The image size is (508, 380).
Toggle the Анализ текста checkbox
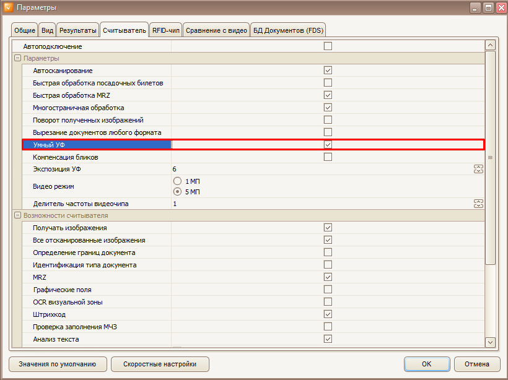(328, 339)
